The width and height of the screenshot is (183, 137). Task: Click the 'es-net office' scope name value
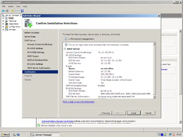[107, 68]
